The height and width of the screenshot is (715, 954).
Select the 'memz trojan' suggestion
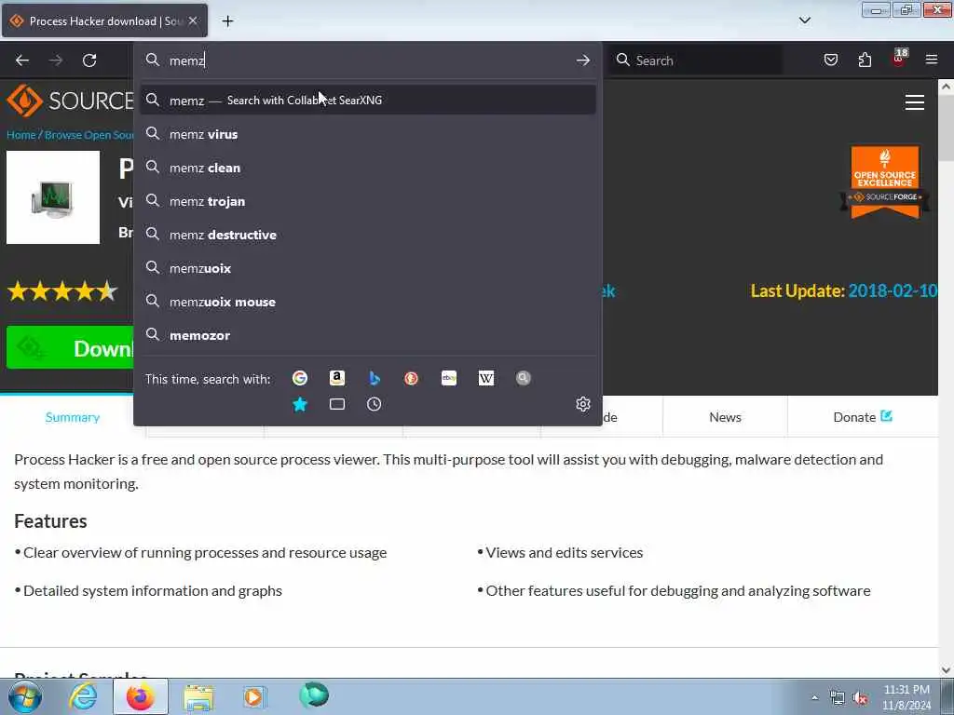coord(368,201)
